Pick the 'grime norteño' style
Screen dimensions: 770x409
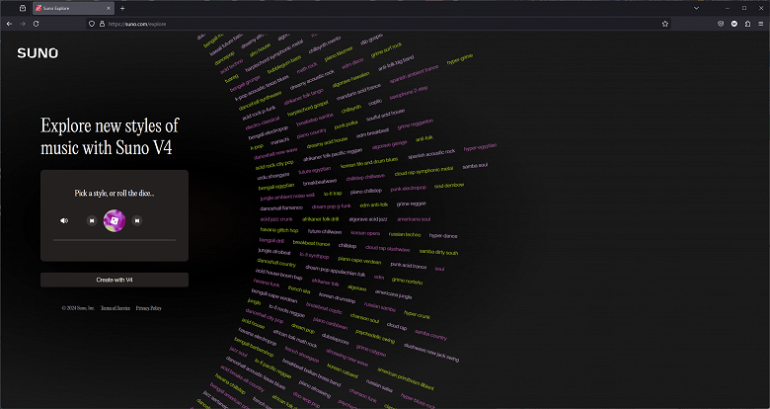coord(407,282)
